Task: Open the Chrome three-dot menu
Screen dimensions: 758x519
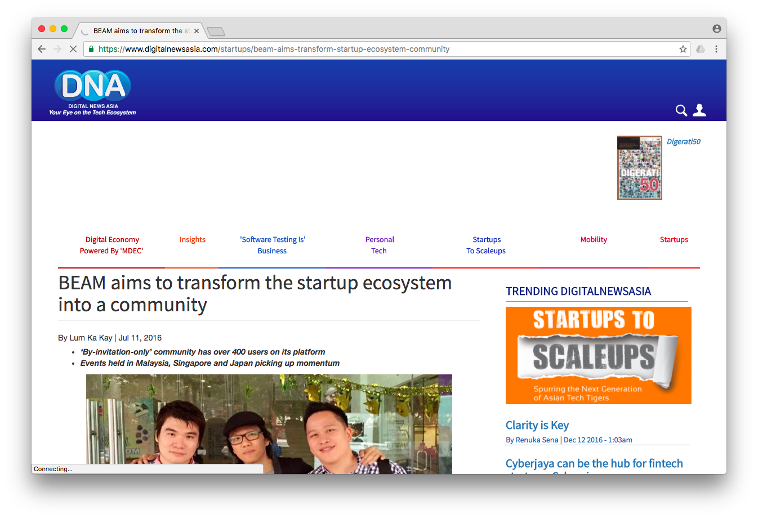Action: (x=716, y=49)
